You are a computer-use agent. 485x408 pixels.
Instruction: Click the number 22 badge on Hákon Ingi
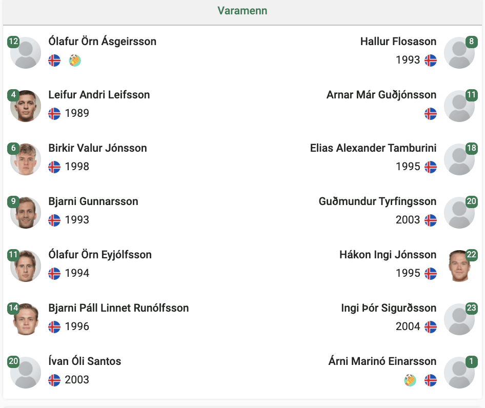(x=471, y=255)
